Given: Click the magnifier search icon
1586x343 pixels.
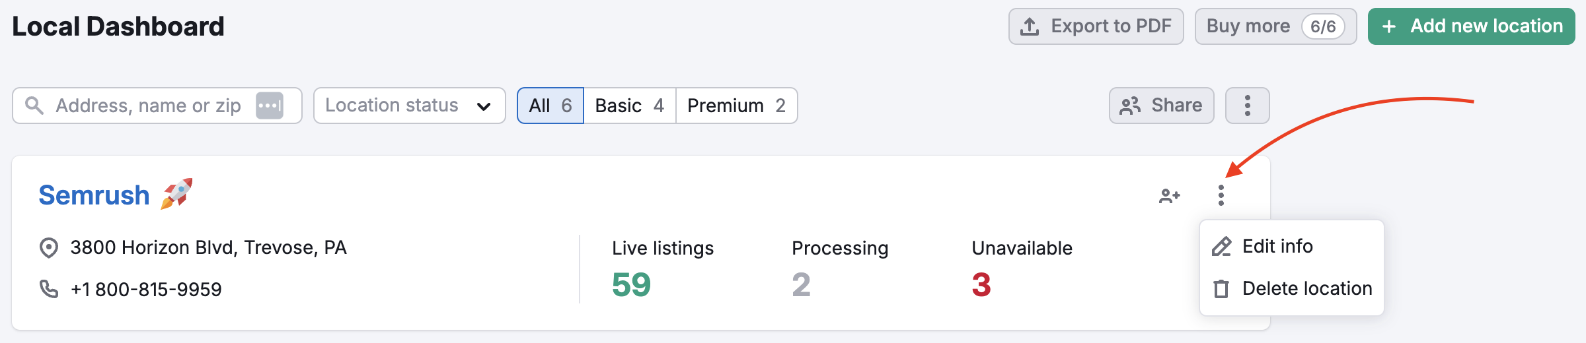Looking at the screenshot, I should click(x=34, y=106).
